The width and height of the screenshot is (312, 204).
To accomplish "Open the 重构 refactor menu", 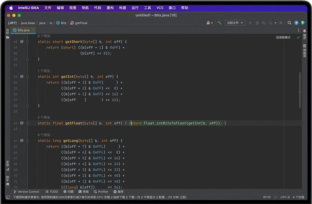I will (110, 8).
